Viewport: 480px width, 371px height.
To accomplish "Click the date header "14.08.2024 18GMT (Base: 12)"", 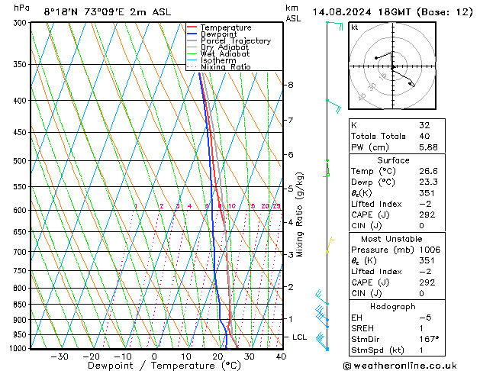I will click(x=392, y=12).
